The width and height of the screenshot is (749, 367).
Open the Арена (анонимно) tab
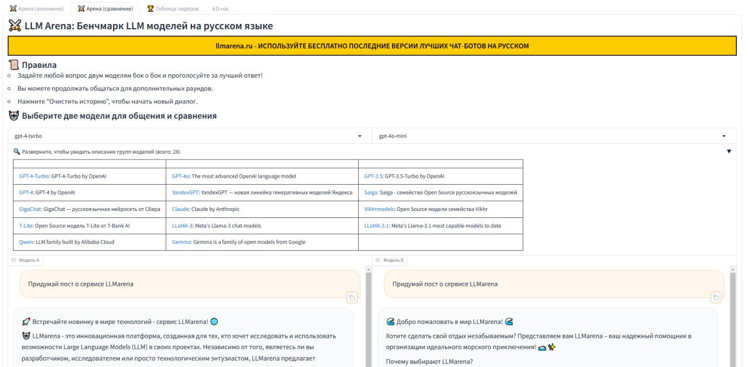(36, 9)
